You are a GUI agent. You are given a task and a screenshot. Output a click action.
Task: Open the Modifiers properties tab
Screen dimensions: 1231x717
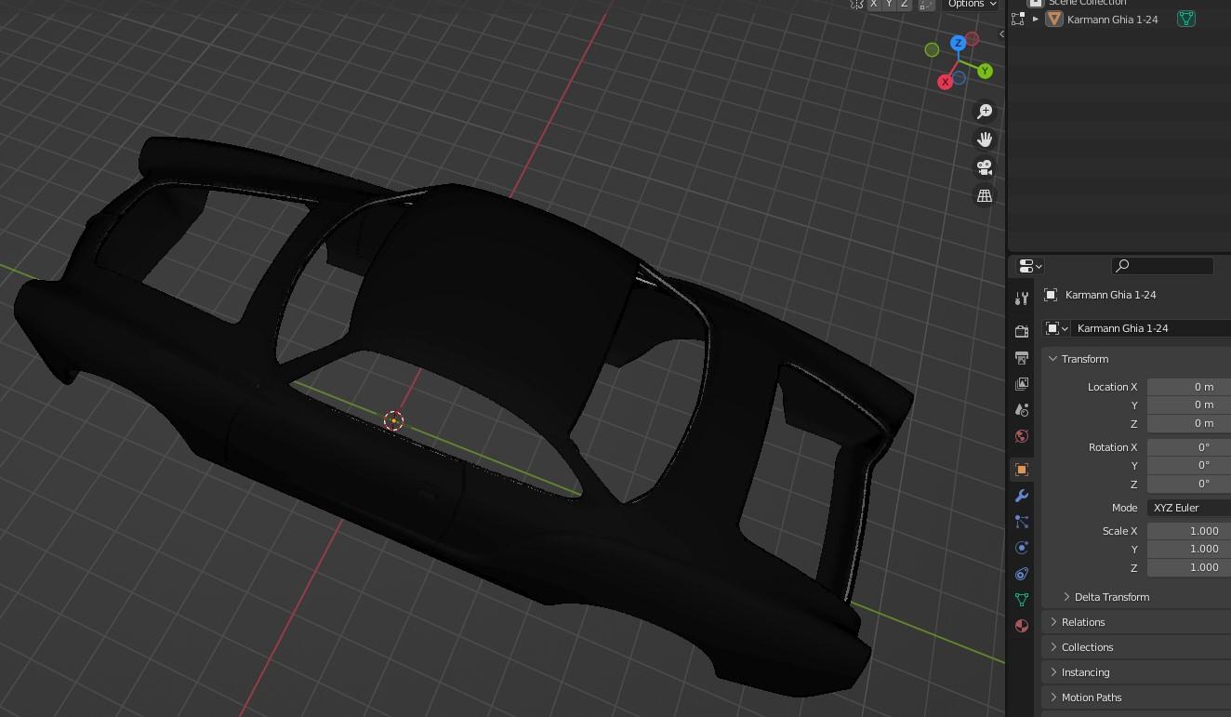click(x=1022, y=496)
